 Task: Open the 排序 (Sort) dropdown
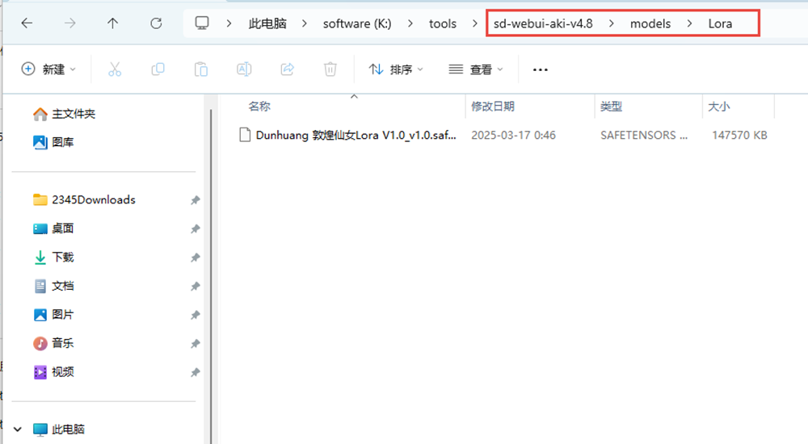tap(396, 69)
